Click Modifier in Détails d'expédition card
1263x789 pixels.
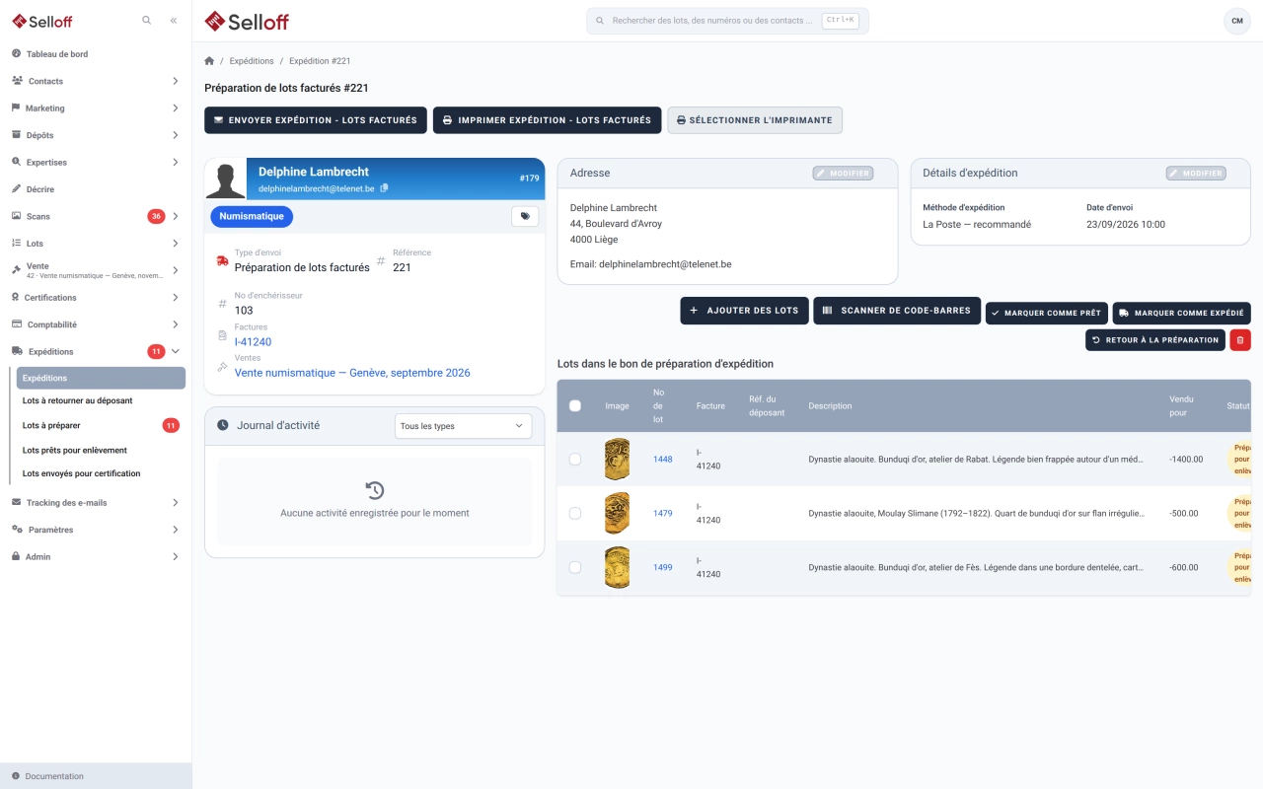tap(1196, 174)
